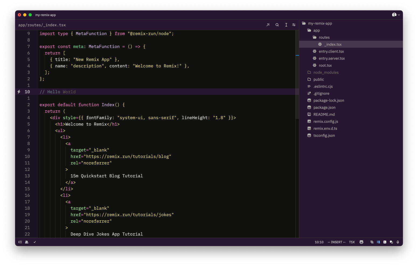The image size is (418, 266).
Task: Click the cursor position 10:10 indicator
Action: click(319, 242)
